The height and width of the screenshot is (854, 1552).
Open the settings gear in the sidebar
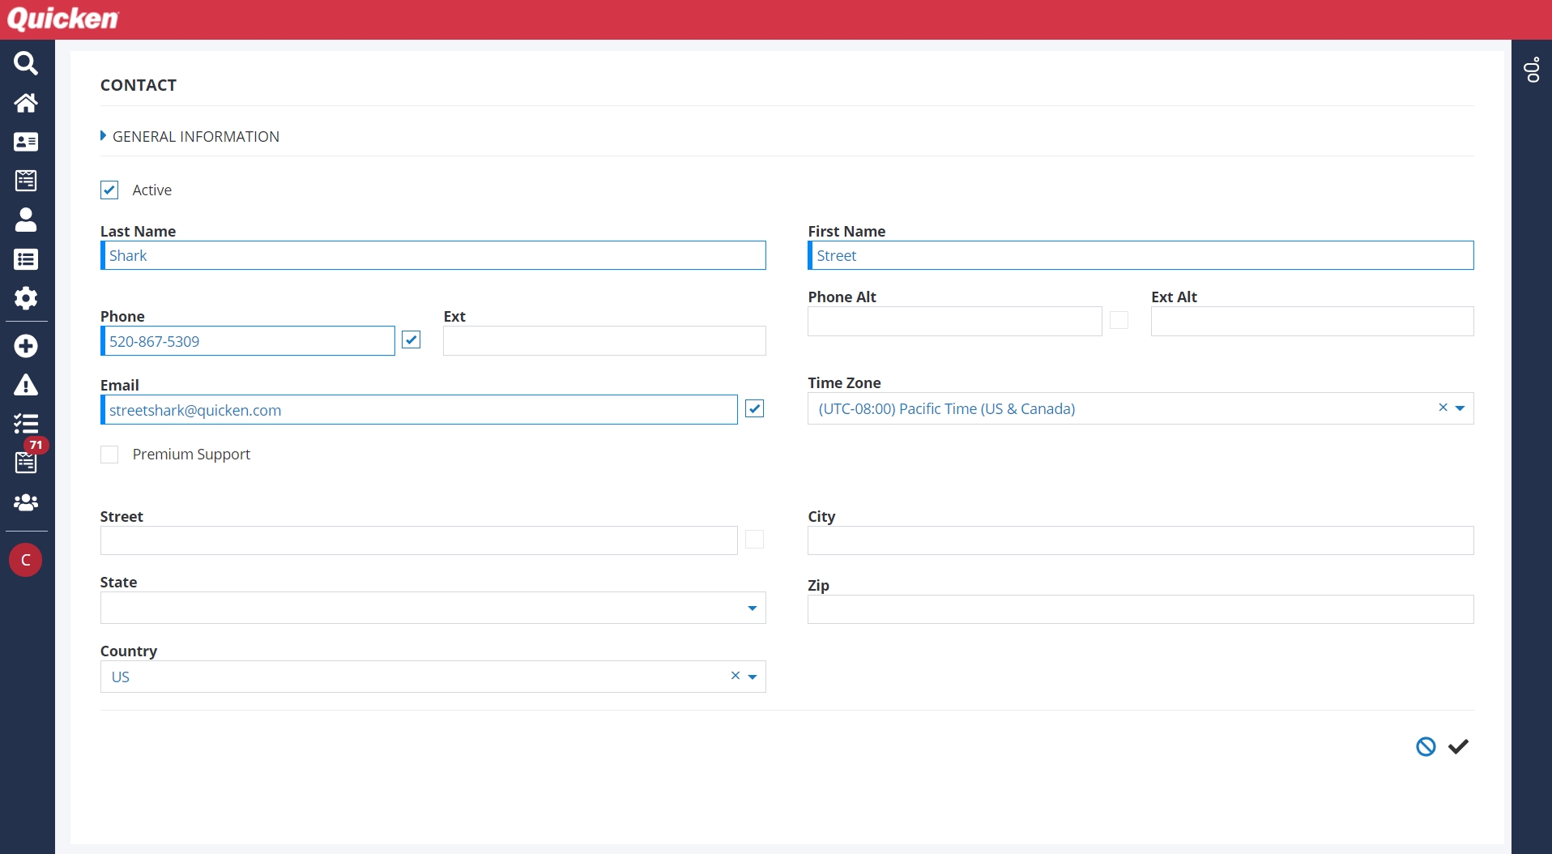pos(26,298)
